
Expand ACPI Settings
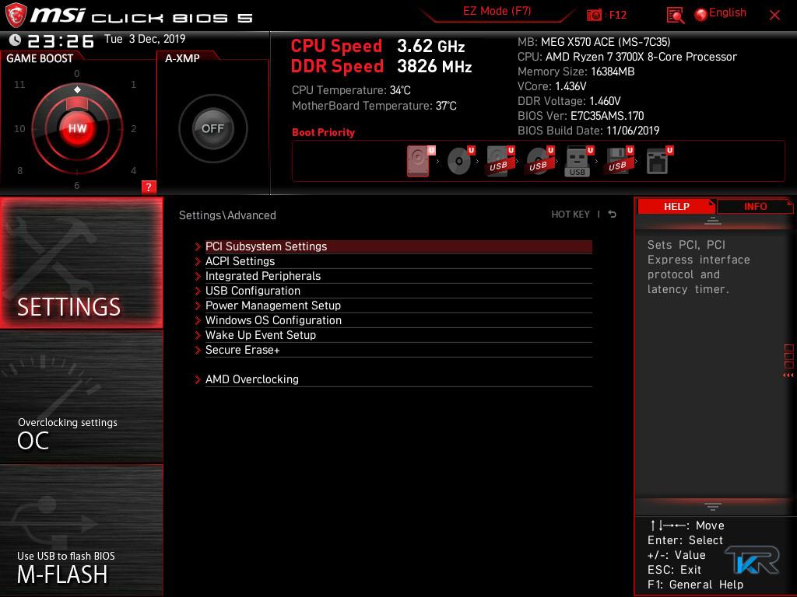click(x=393, y=261)
